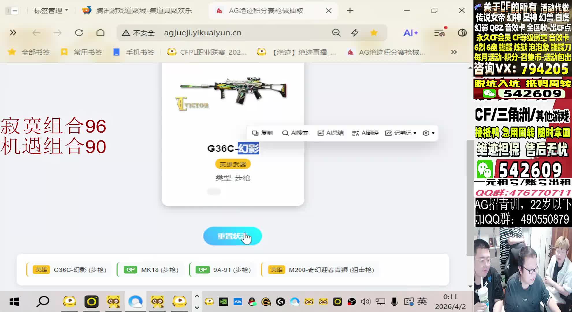Viewport: 572px width, 312px height.
Task: Click the zoom magnifier in address bar
Action: click(336, 33)
